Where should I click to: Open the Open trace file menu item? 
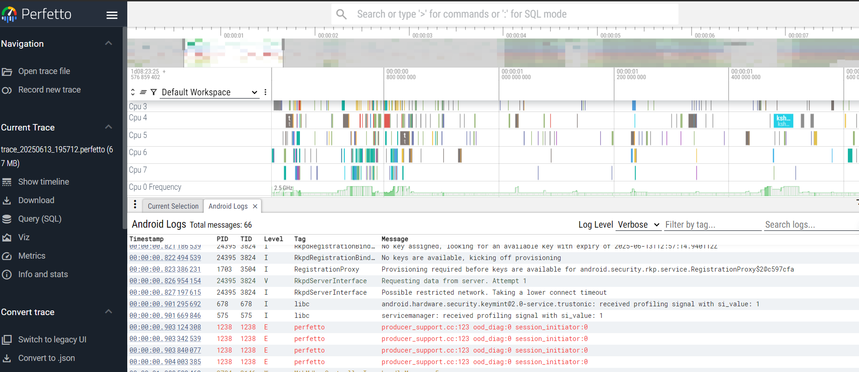[x=44, y=71]
